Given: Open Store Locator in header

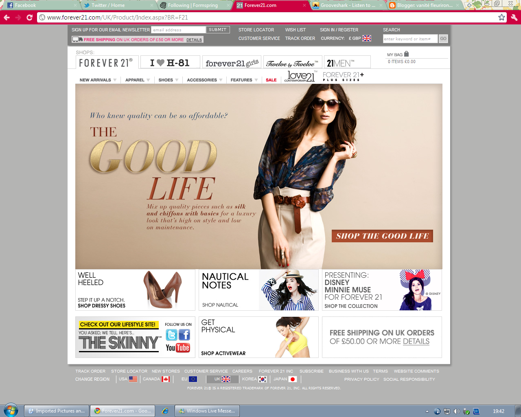Looking at the screenshot, I should (256, 30).
